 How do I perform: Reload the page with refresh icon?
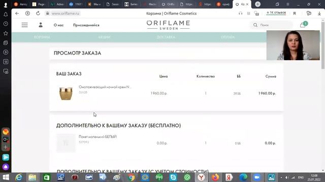click(x=38, y=14)
